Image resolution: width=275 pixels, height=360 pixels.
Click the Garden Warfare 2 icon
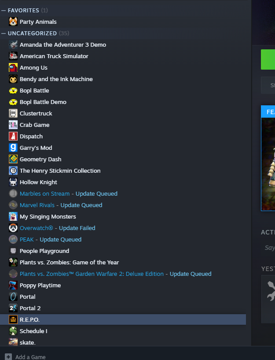13,274
